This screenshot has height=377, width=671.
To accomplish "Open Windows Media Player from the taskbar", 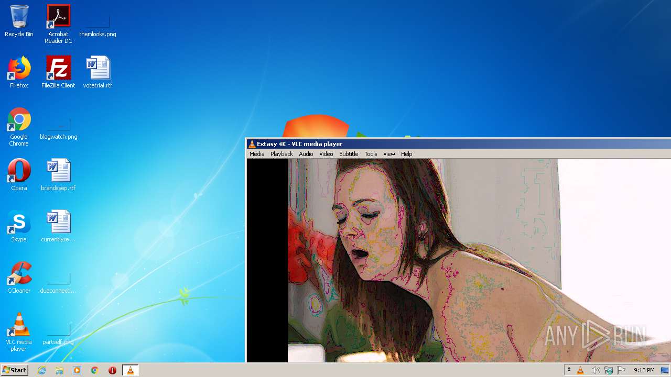I will pyautogui.click(x=77, y=370).
